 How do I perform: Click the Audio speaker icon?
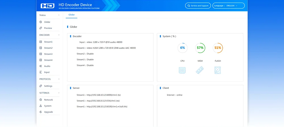pyautogui.click(x=41, y=66)
